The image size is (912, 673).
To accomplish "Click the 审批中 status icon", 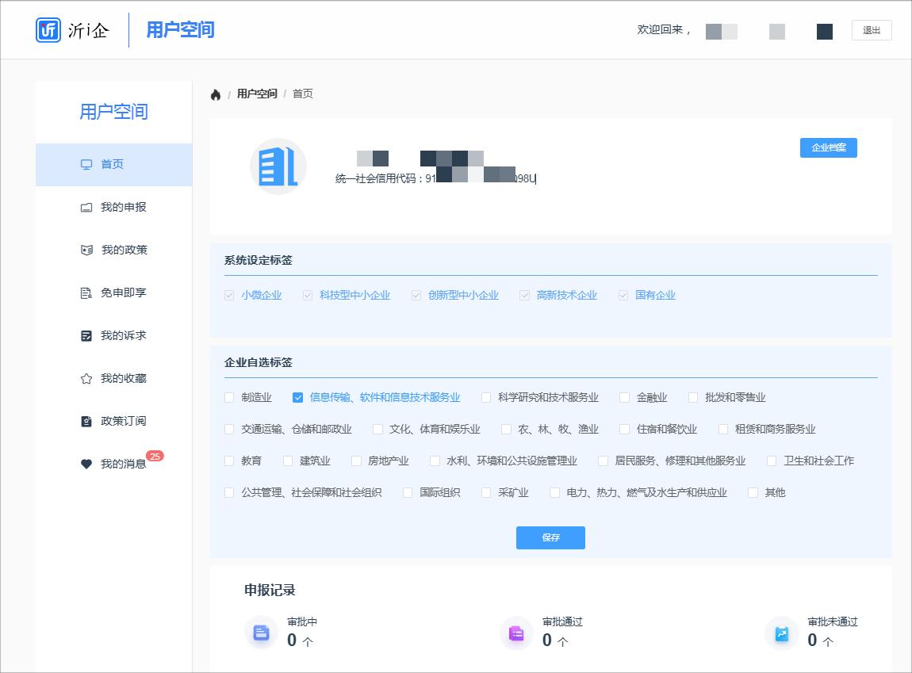I will 262,633.
